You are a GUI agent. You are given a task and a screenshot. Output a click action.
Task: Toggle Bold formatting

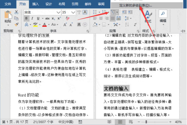point(26,18)
